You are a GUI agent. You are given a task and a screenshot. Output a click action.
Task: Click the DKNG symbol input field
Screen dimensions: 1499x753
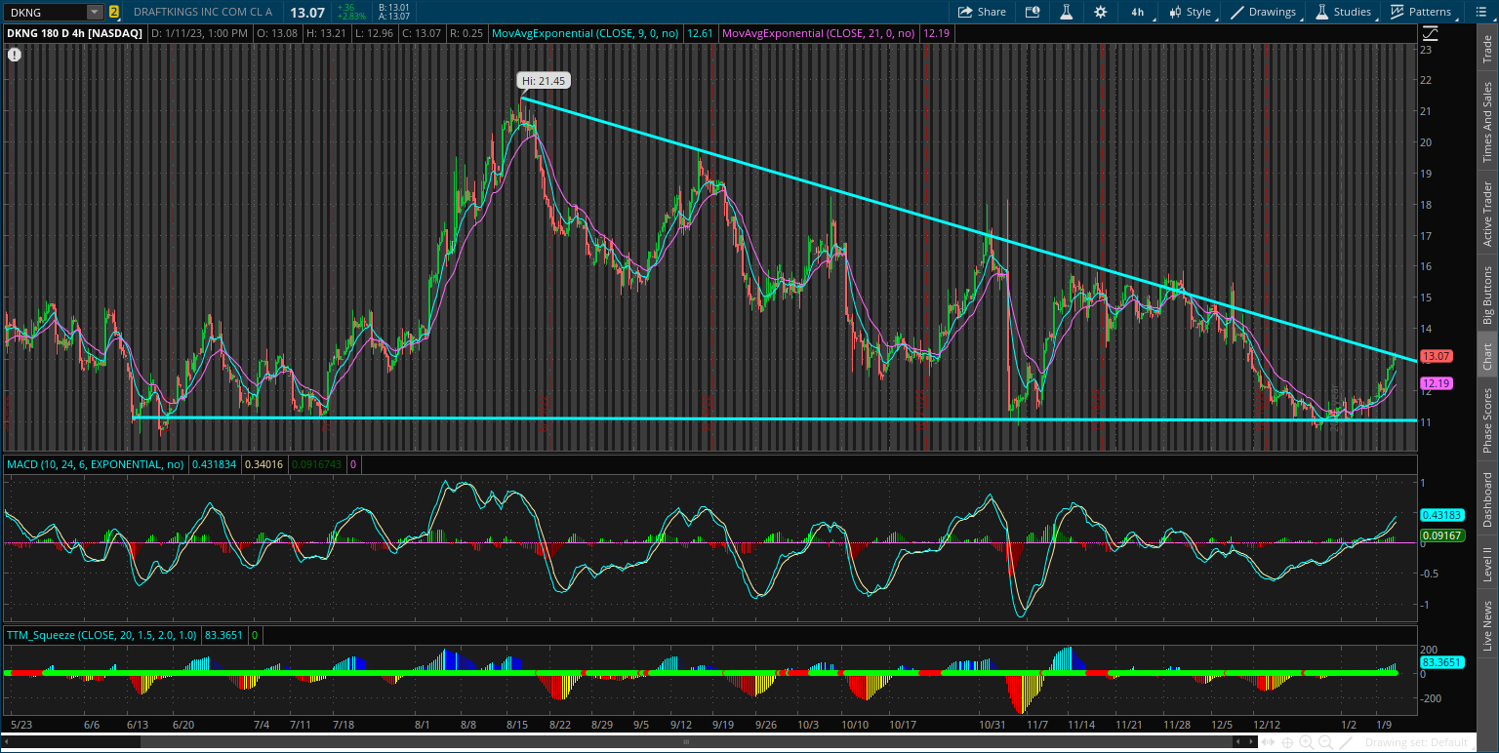(x=46, y=12)
